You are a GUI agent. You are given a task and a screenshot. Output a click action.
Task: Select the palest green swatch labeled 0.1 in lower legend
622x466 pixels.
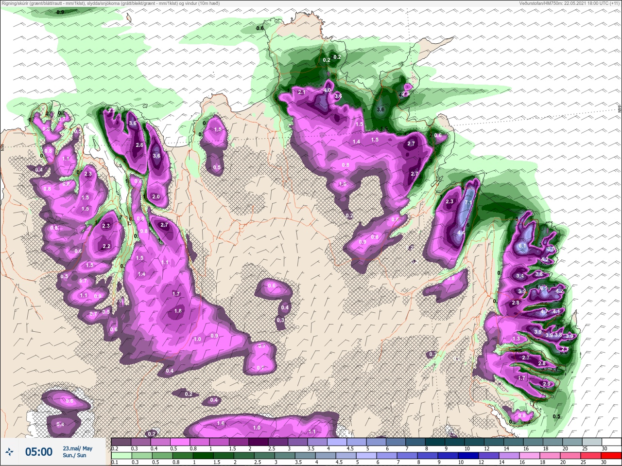point(121,456)
